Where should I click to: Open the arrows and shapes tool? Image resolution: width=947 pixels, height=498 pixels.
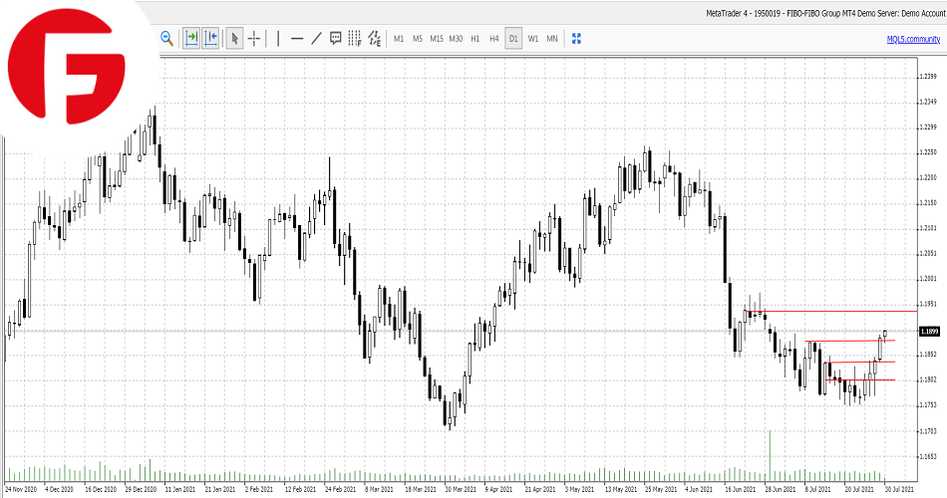pyautogui.click(x=375, y=39)
